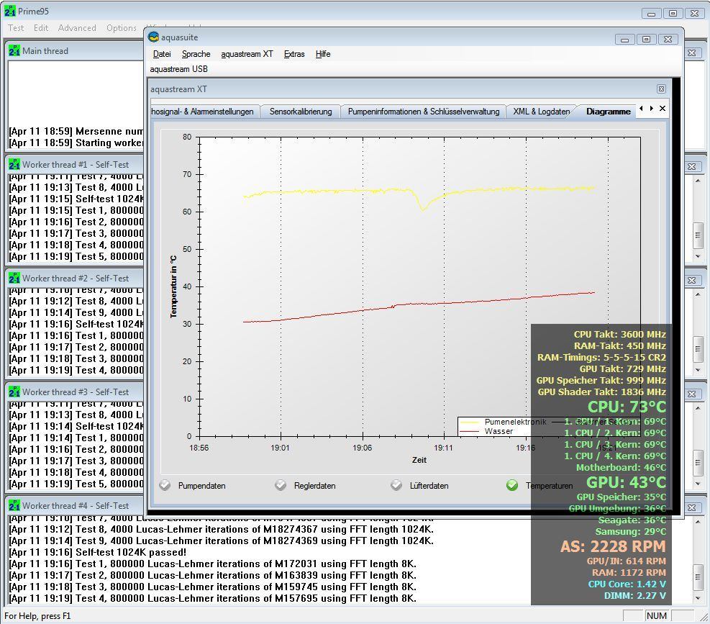Switch to Pumpeninformationen & Schlüsselverwaltung tab
The width and height of the screenshot is (710, 624).
(424, 112)
